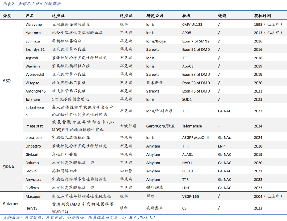Screen dimensions: 287x221
Task: Click product name Exondys 51
Action: (x=35, y=50)
